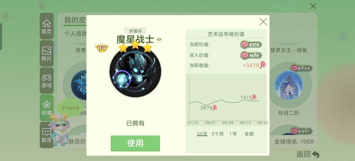
Task: Switch chart range to 3个月
Action: coord(217,134)
